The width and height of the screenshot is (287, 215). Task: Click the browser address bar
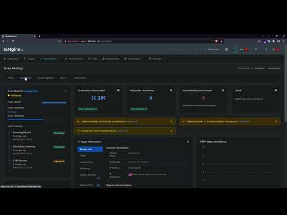pos(138,41)
